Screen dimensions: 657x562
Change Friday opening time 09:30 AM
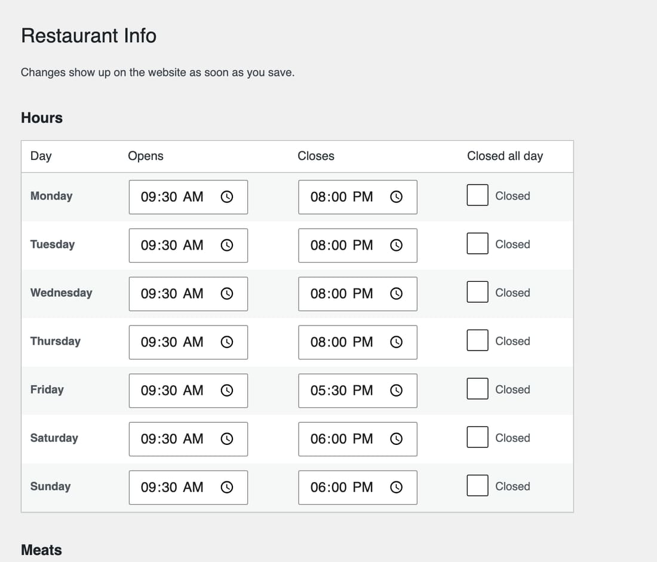pos(188,391)
